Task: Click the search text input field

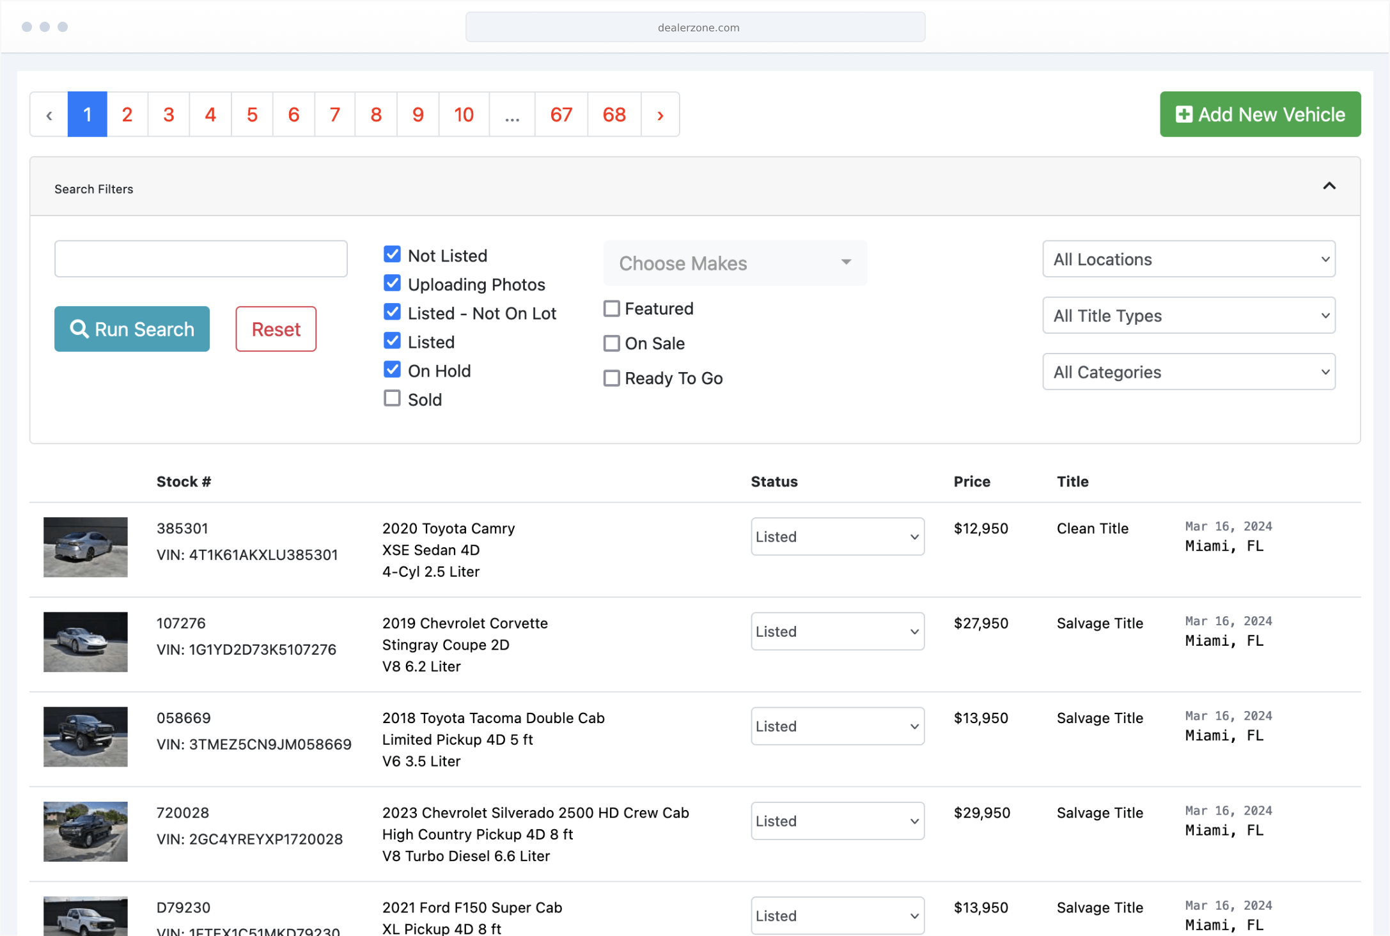Action: (201, 259)
